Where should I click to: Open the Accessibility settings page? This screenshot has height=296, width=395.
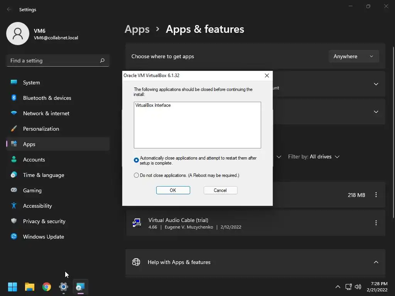(x=37, y=206)
